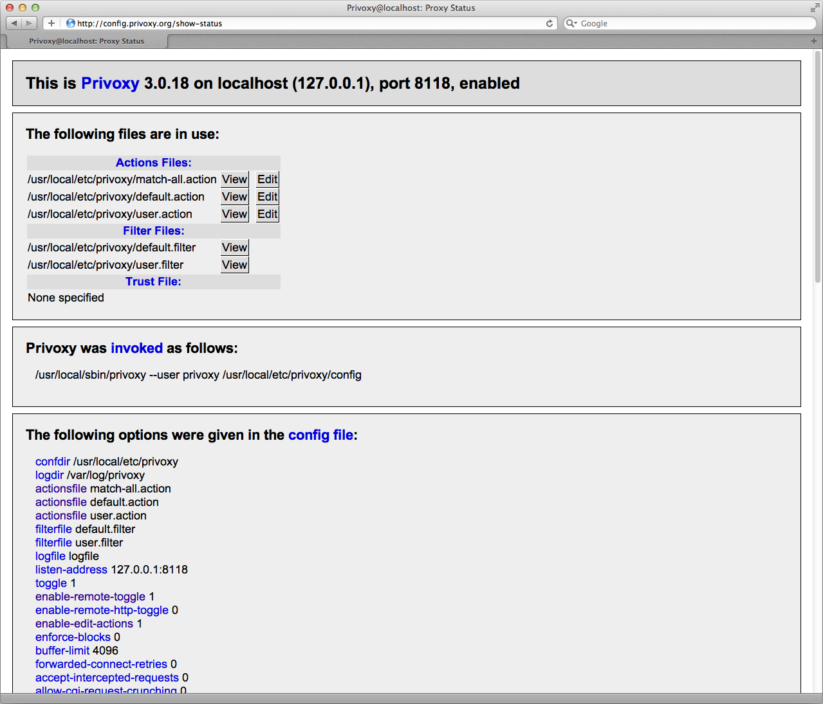
Task: Click the /usr/local/sbin/privoxy invocation command text
Action: (198, 375)
